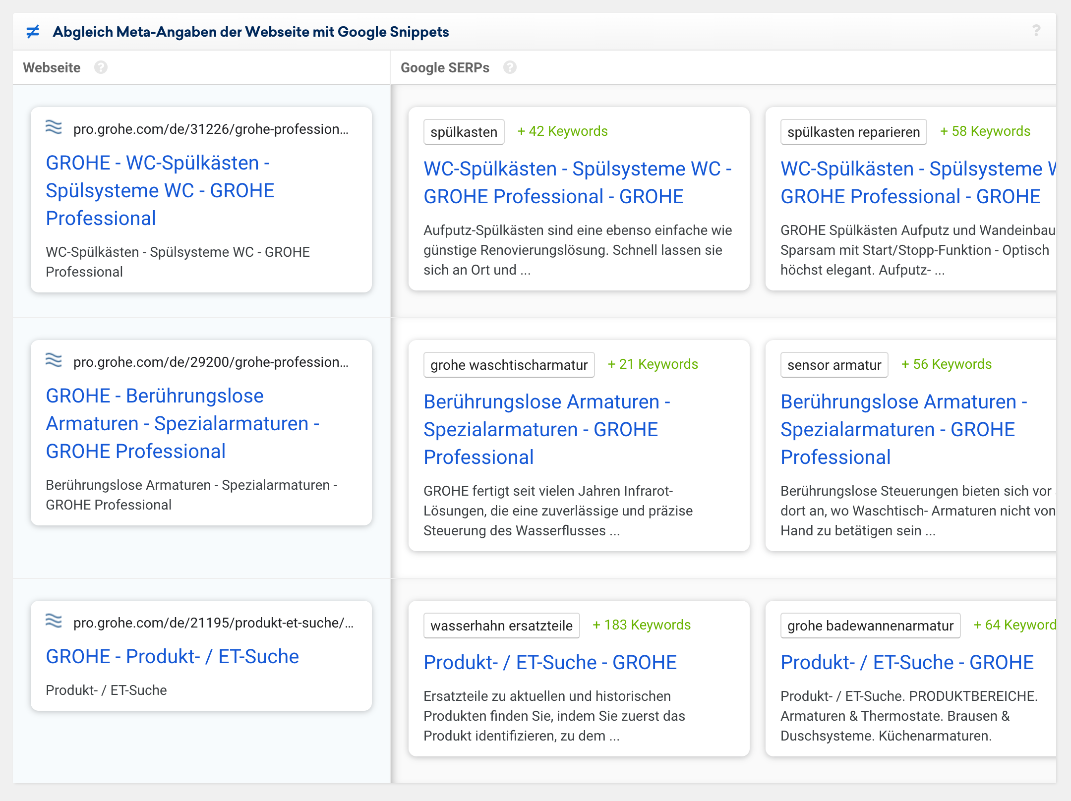Click help icon next to Google SERPs

[x=510, y=67]
